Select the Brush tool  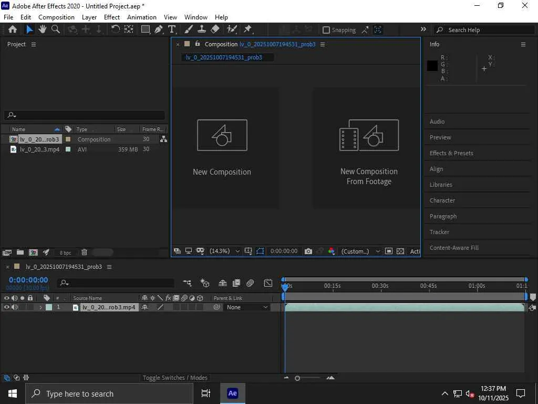(x=189, y=29)
